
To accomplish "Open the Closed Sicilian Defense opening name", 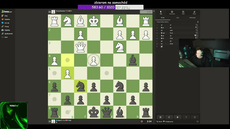I will tap(163, 22).
